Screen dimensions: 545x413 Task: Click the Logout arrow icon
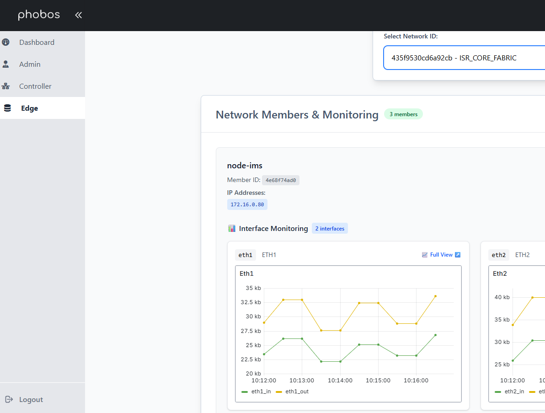click(9, 399)
